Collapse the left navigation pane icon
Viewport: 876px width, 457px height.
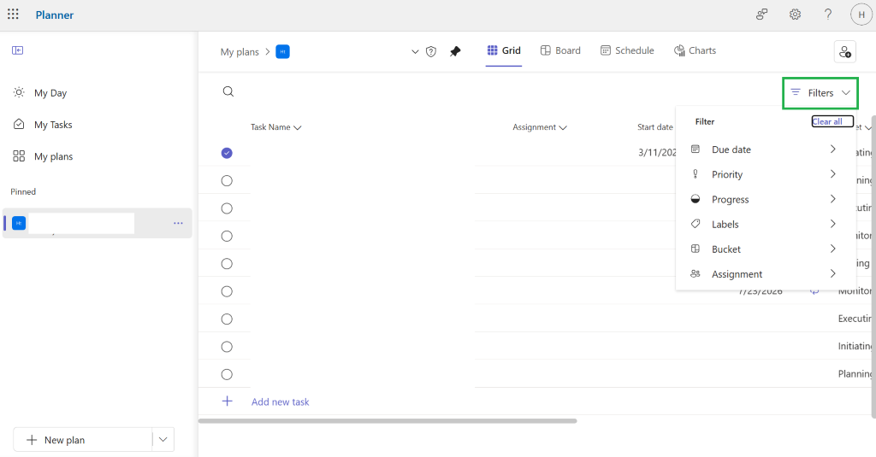[x=17, y=50]
